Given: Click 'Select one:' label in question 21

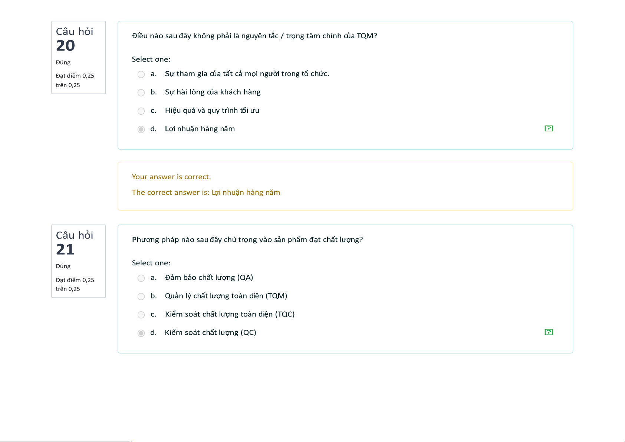Looking at the screenshot, I should 151,263.
